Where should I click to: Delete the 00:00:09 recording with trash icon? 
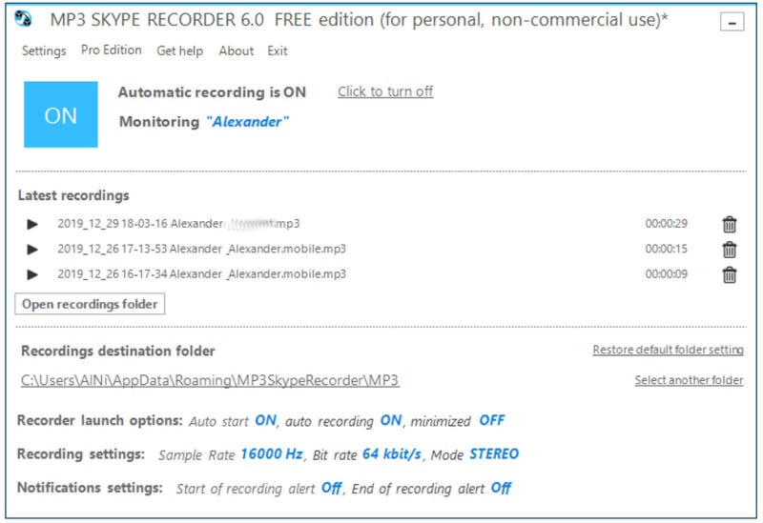[730, 274]
